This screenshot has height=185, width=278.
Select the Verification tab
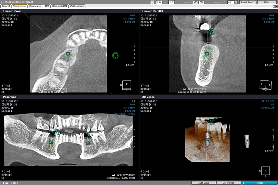[19, 6]
